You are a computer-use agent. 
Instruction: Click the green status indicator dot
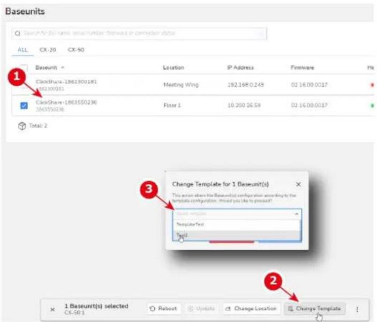coord(372,106)
